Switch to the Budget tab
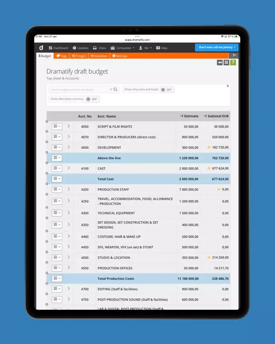 point(45,56)
